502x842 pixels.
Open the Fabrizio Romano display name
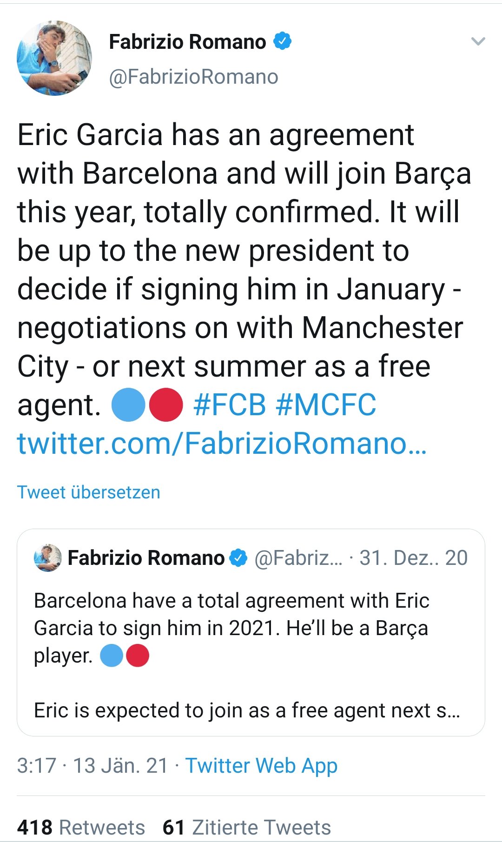(x=187, y=42)
